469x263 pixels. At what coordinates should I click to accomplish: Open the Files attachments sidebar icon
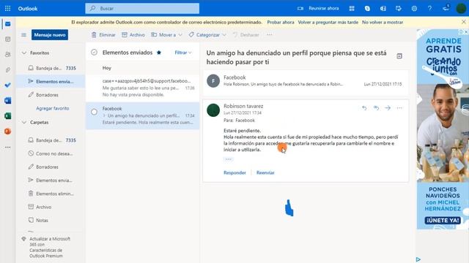tap(8, 70)
